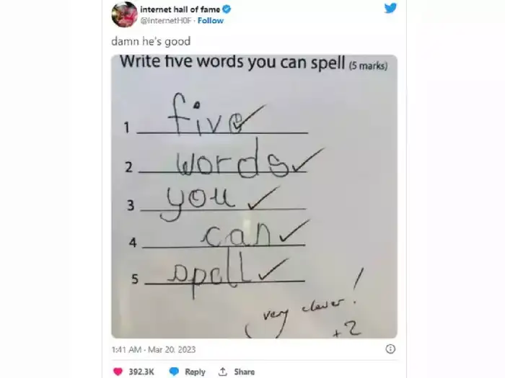
Task: Select the tweet text damn he's good
Action: tap(151, 42)
